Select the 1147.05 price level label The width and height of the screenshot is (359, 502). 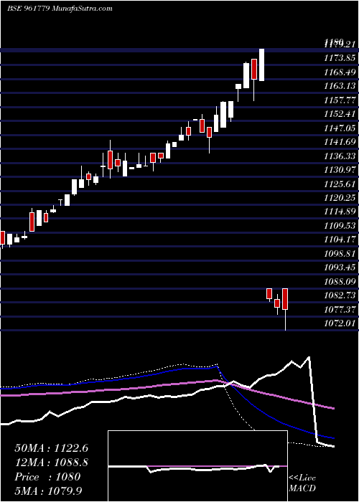coord(340,128)
